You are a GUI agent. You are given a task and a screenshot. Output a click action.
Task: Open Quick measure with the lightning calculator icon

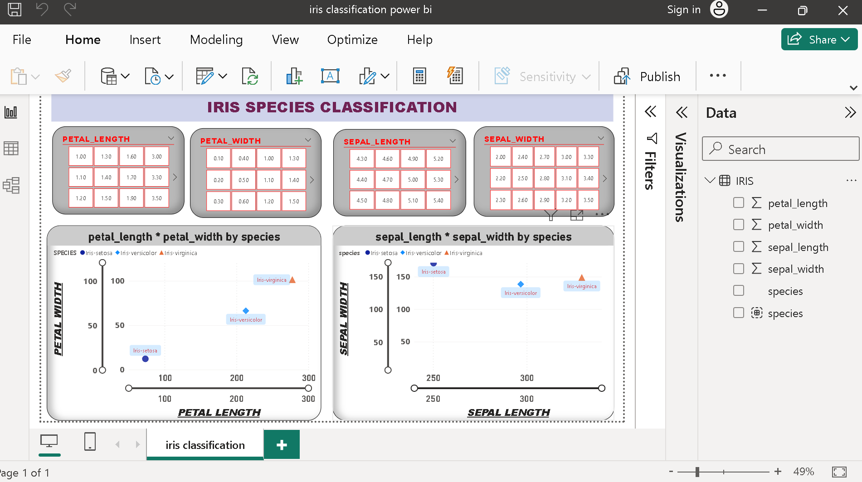(x=454, y=76)
